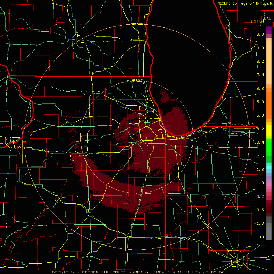Viewport: 274px width, 274px height.
Task: Click the yellow segment of the color bar
Action: 269,130
